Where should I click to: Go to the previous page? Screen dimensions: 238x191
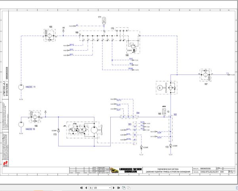(86, 188)
